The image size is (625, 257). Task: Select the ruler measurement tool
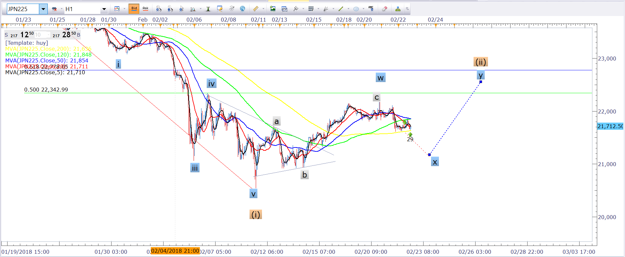click(255, 9)
